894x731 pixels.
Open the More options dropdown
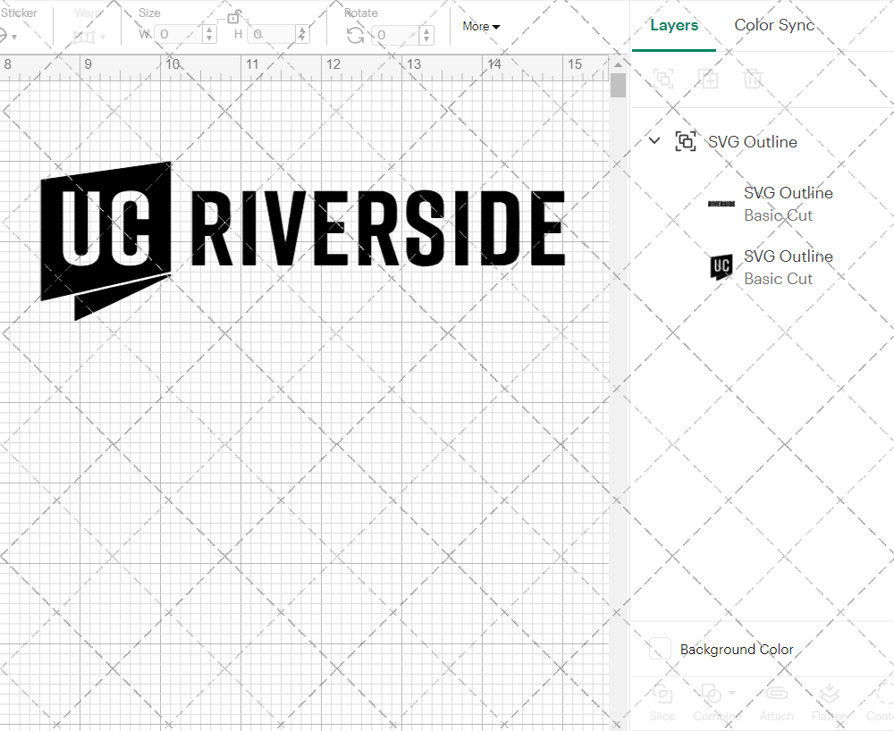point(481,27)
